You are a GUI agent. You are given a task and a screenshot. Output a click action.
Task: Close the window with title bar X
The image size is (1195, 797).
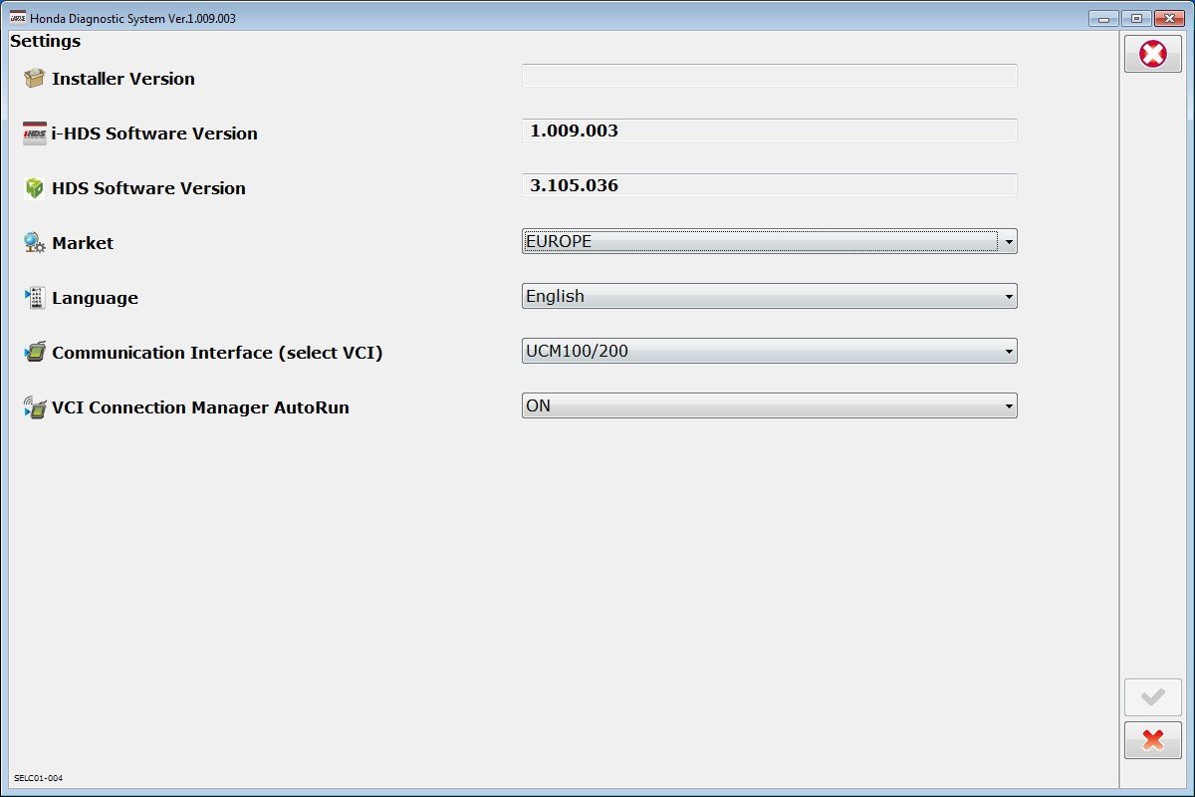coord(1167,18)
